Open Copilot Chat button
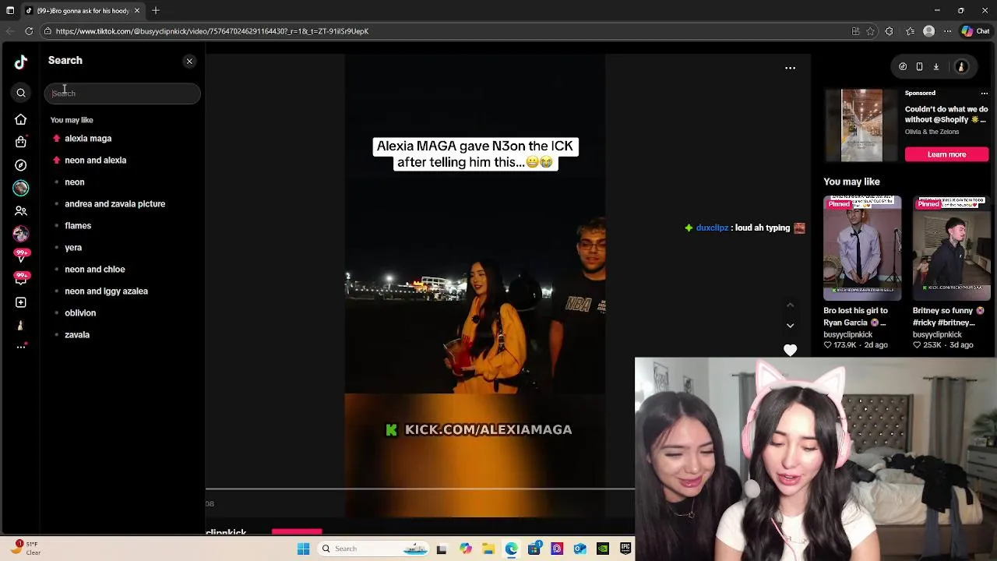997x561 pixels. click(x=975, y=31)
